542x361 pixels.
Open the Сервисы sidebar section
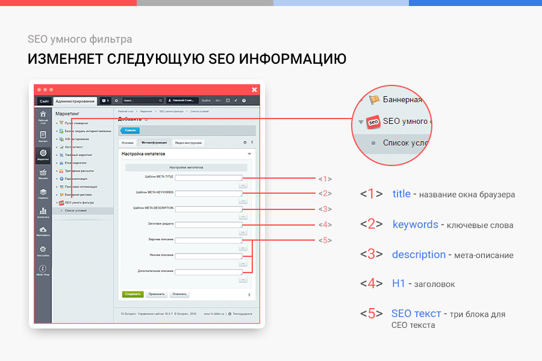tap(43, 194)
